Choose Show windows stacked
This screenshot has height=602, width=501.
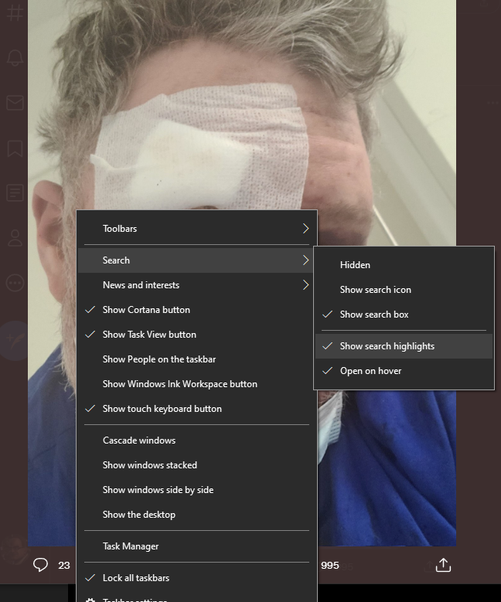pos(196,465)
